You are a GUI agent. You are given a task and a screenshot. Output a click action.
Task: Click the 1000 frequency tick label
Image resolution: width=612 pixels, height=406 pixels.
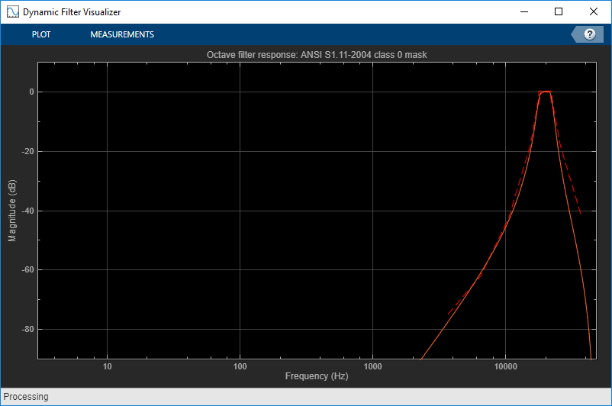[x=372, y=366]
